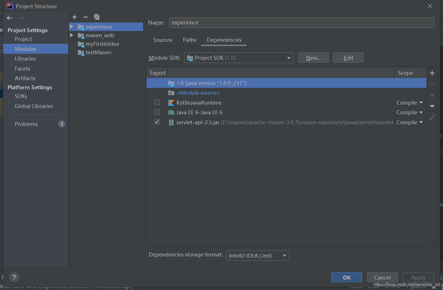
Task: Add dependency with the plus icon
Action: tap(432, 73)
